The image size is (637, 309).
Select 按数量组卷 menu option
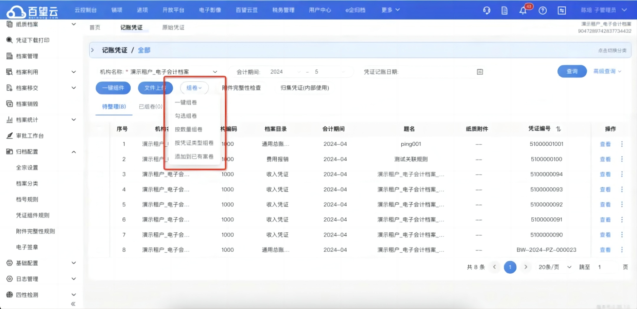(x=188, y=129)
